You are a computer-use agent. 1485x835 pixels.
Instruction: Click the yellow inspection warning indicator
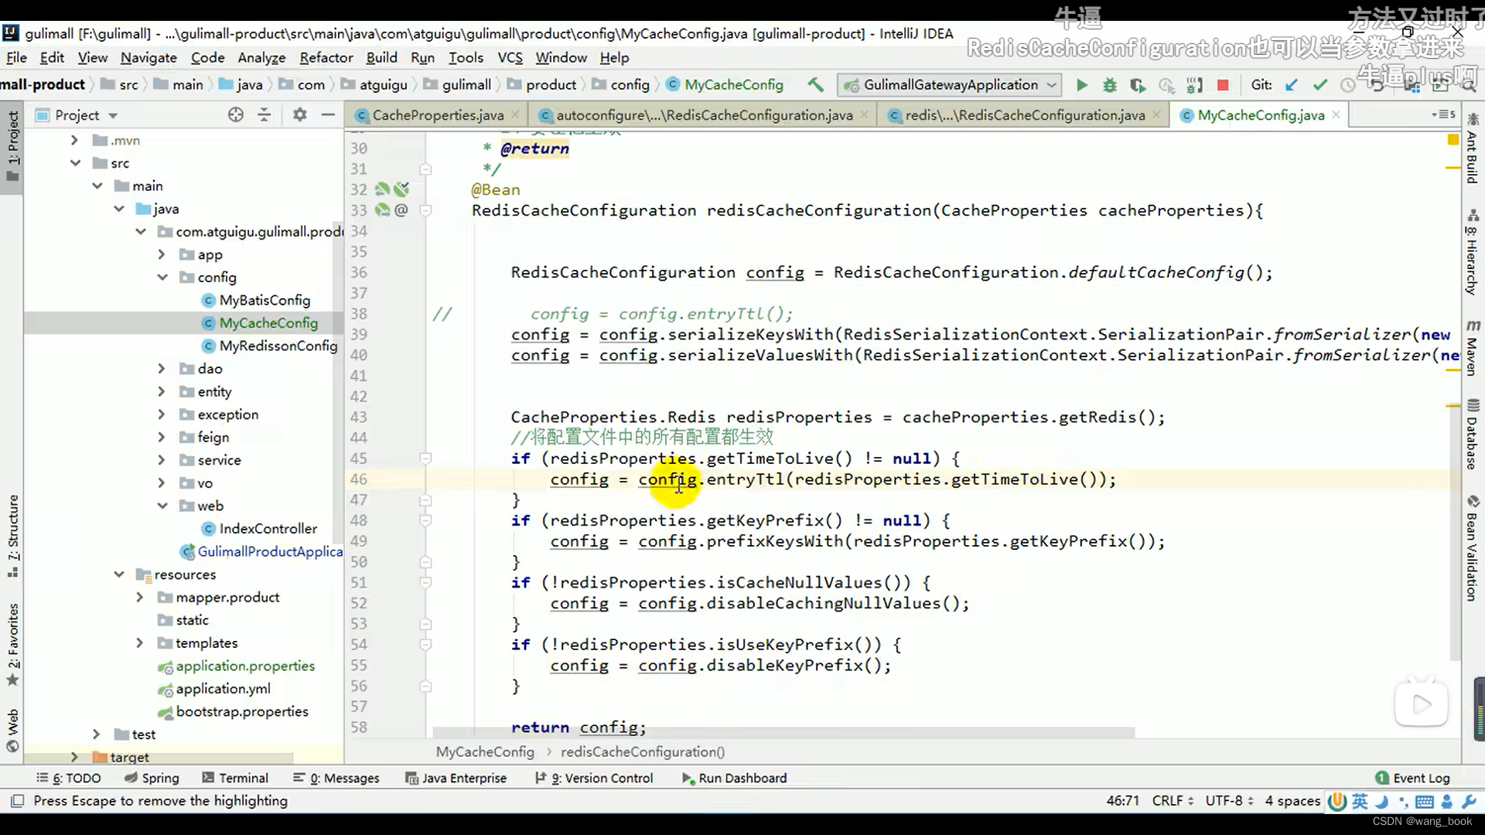pyautogui.click(x=1453, y=140)
